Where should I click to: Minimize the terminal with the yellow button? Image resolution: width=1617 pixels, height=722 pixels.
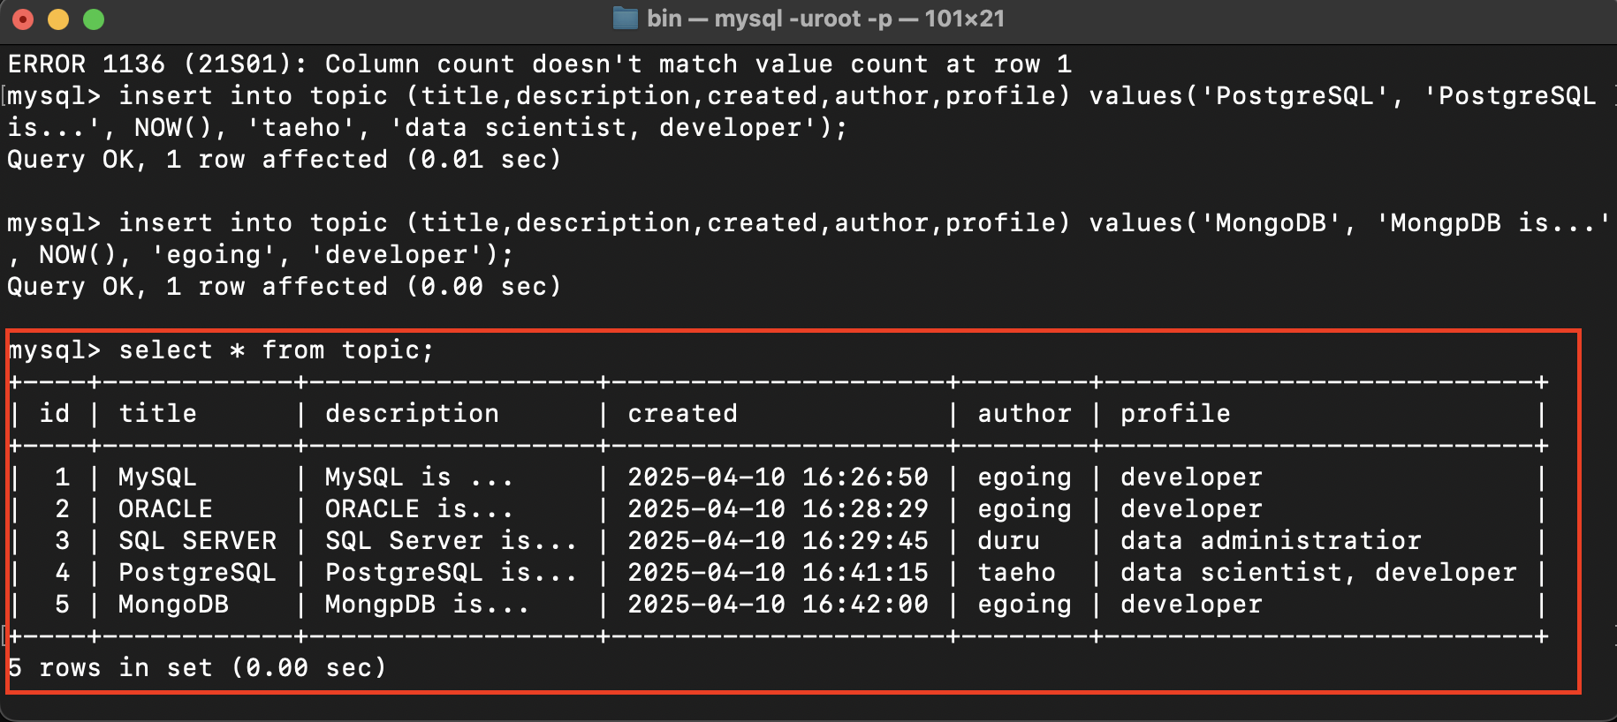tap(58, 19)
